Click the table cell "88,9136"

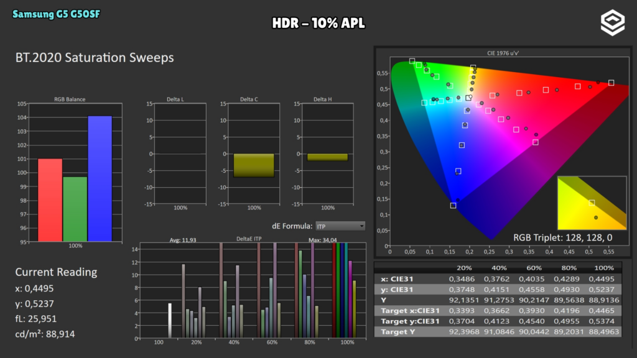tap(604, 300)
